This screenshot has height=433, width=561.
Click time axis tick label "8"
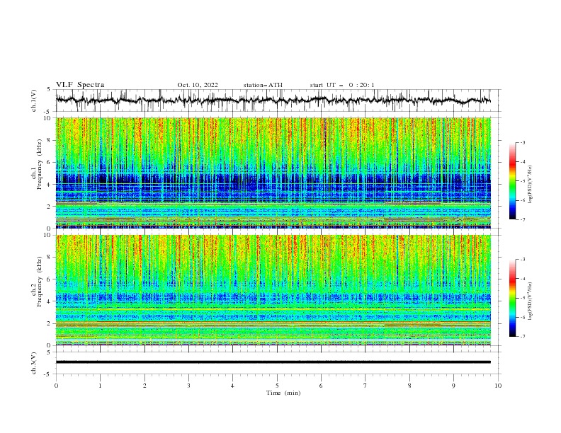[x=409, y=386]
